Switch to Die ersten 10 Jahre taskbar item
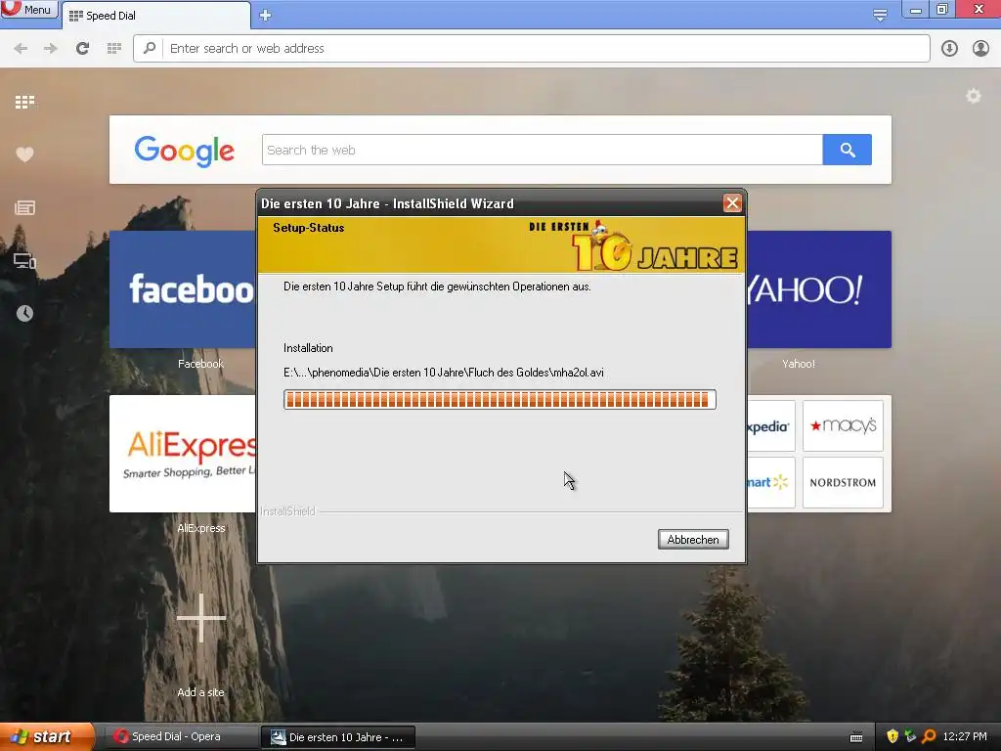 coord(338,737)
